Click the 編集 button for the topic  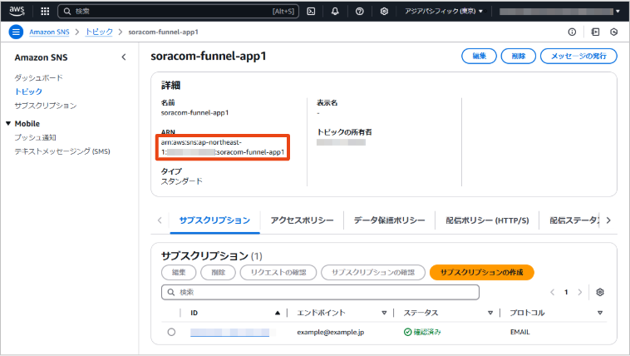[x=479, y=56]
